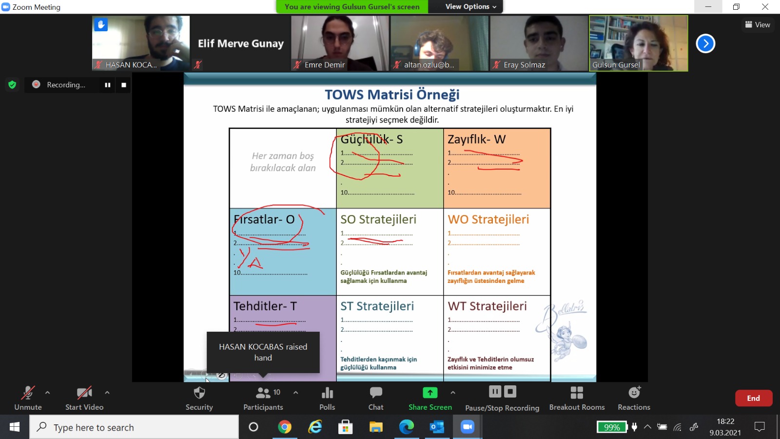Click the red End meeting button
Screen dimensions: 780x439
tap(753, 398)
